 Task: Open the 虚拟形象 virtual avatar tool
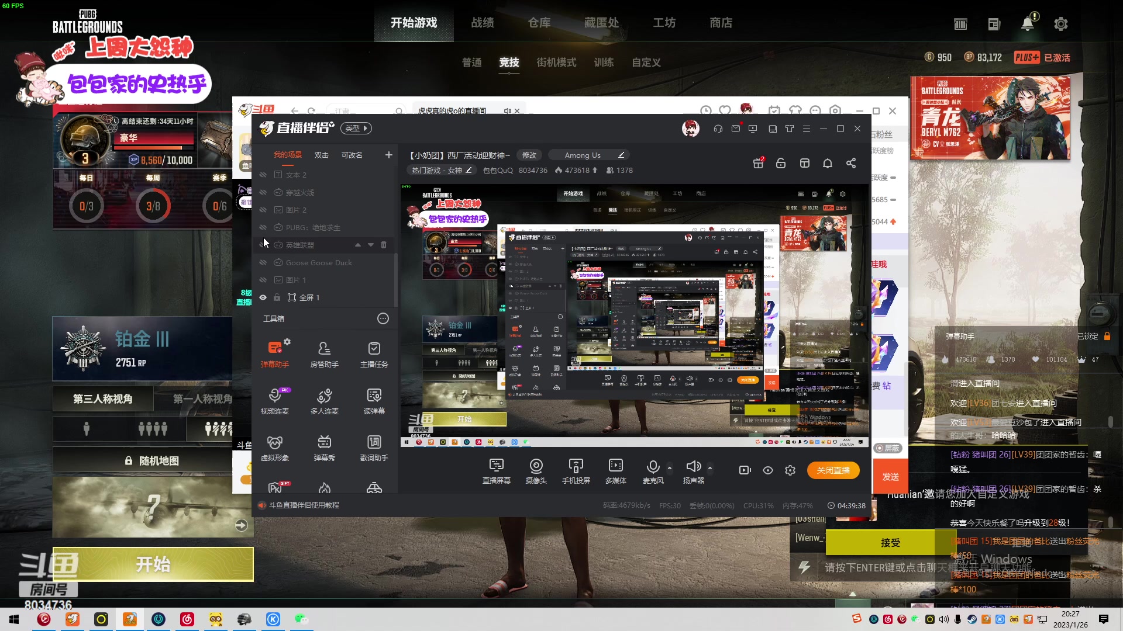(x=274, y=447)
